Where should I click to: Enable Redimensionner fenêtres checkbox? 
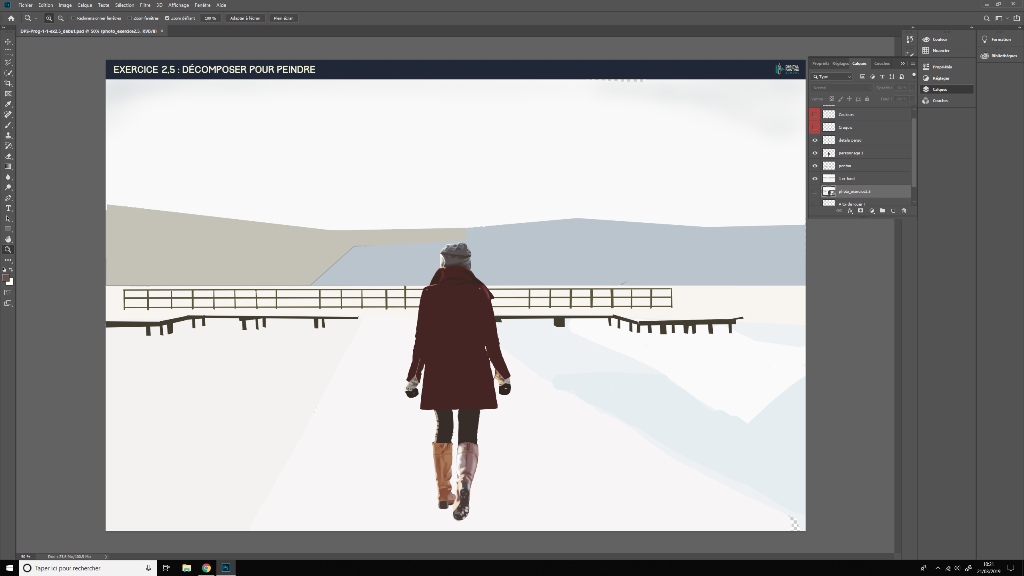(73, 18)
